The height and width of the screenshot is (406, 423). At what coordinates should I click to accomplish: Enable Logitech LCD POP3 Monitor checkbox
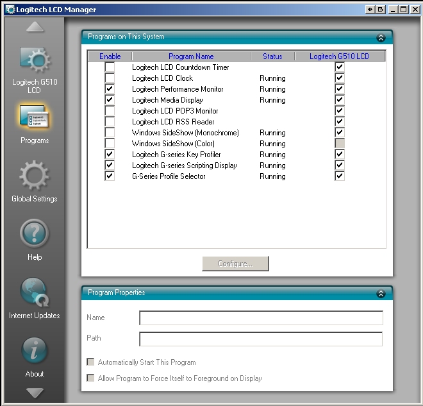click(x=110, y=111)
